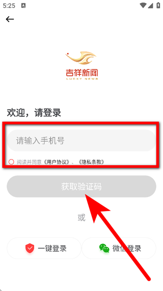Check the agreement radio circle
Image resolution: width=163 pixels, height=291 pixels.
[x=11, y=162]
